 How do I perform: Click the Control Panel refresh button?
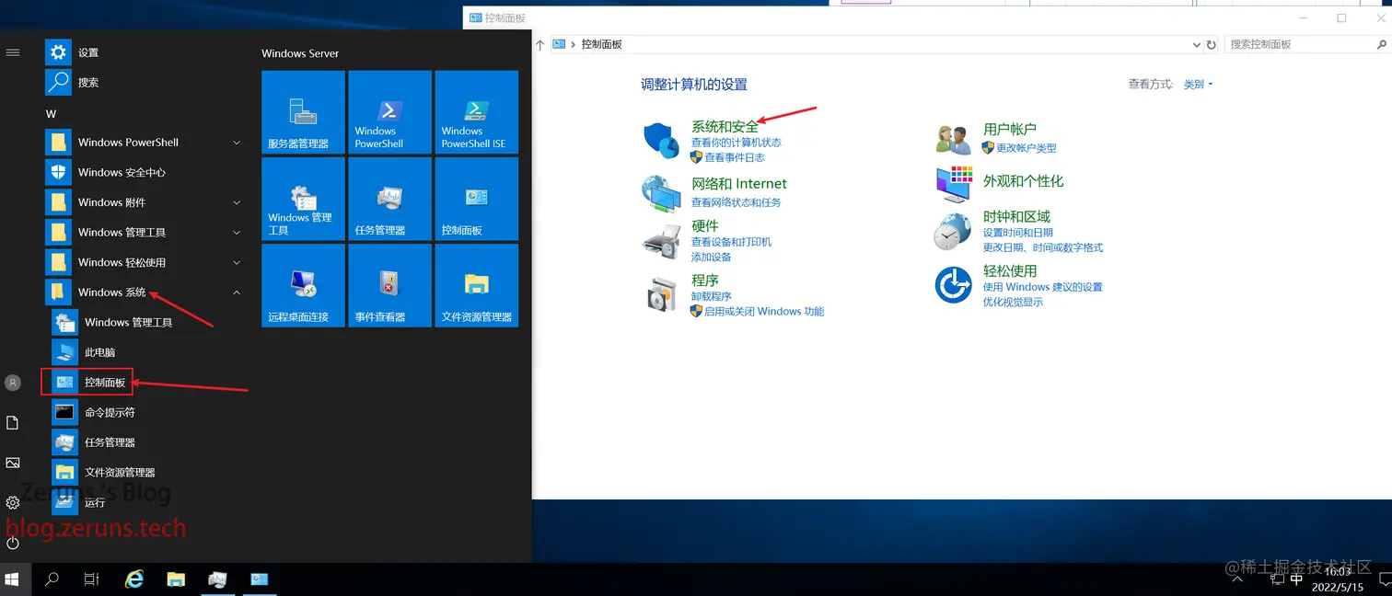point(1212,44)
